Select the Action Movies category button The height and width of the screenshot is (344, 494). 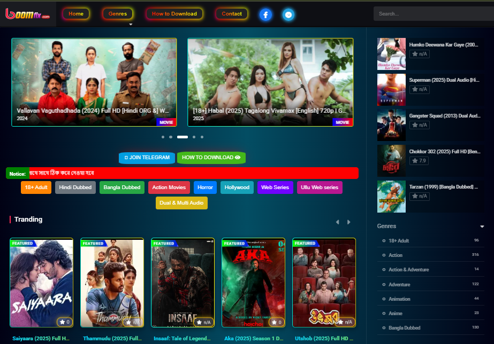click(169, 187)
